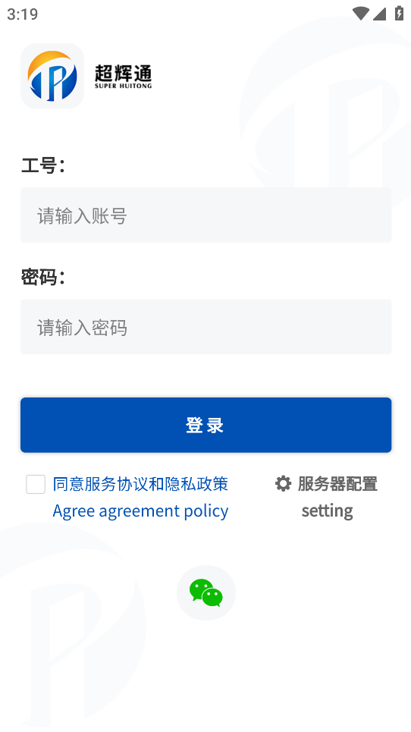This screenshot has height=732, width=411.
Task: Click the 'Agree agreement policy' text
Action: point(140,511)
